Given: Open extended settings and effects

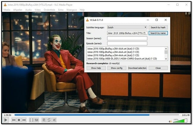Looking at the screenshot, I should pos(37,120).
